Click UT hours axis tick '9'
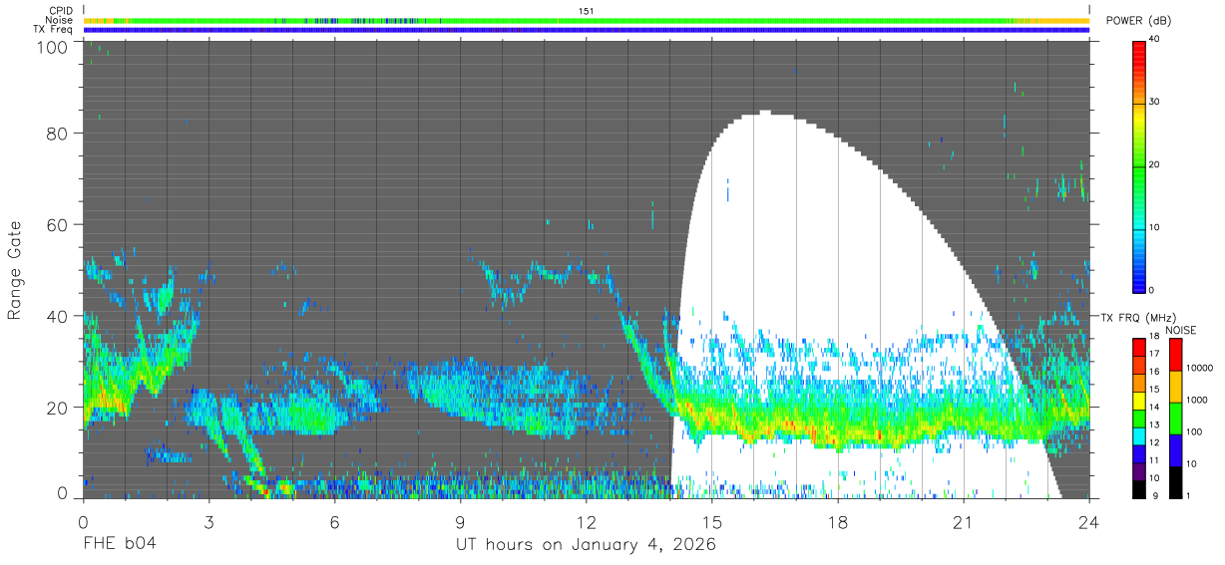Viewport: 1225px width, 565px height. pyautogui.click(x=460, y=522)
